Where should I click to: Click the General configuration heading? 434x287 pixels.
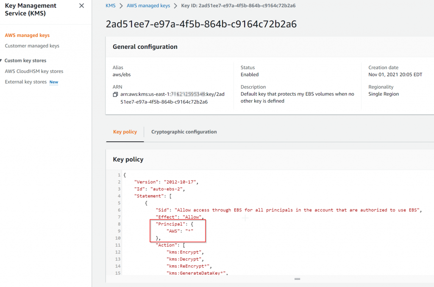click(145, 47)
